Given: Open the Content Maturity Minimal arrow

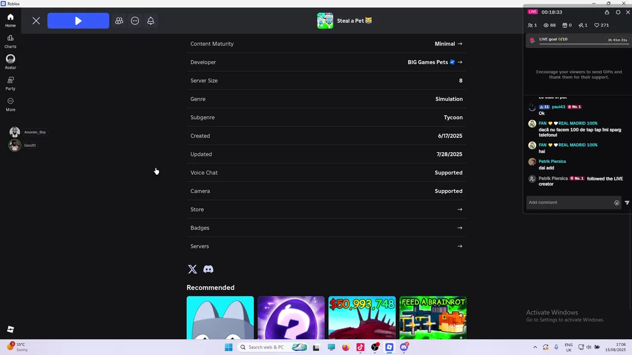Looking at the screenshot, I should (460, 44).
